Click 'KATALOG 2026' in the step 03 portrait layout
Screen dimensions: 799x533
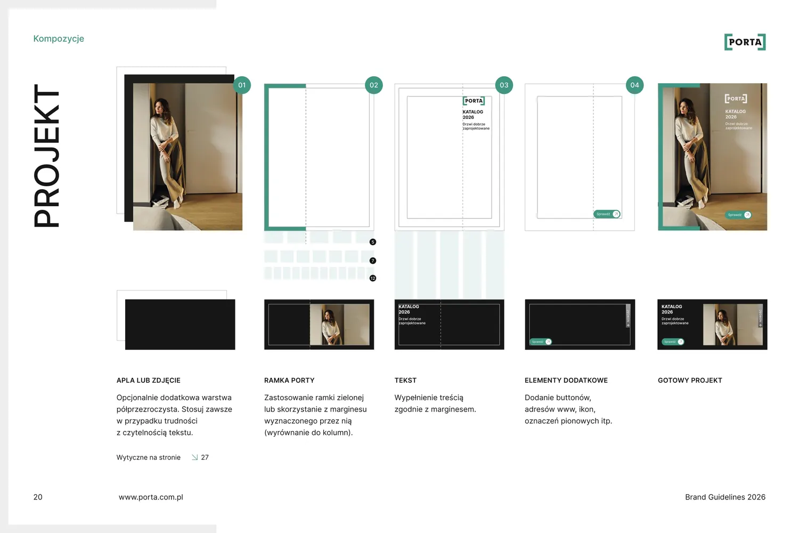[473, 115]
